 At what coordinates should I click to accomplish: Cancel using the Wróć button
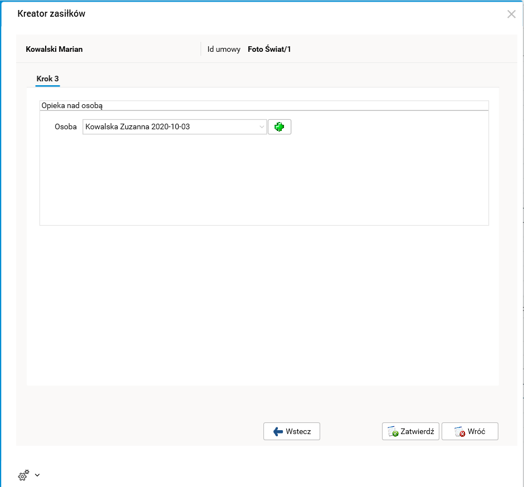[469, 431]
